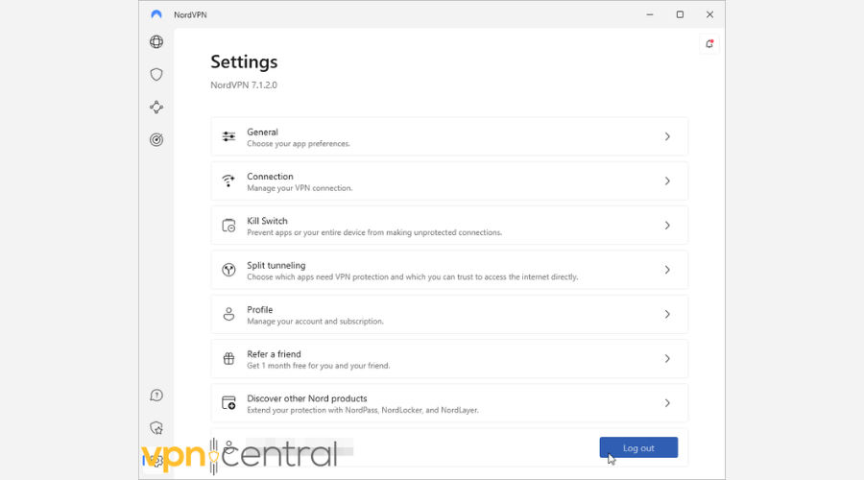Viewport: 864px width, 480px height.
Task: Click 'Choose your app preferences.' text
Action: [x=299, y=144]
